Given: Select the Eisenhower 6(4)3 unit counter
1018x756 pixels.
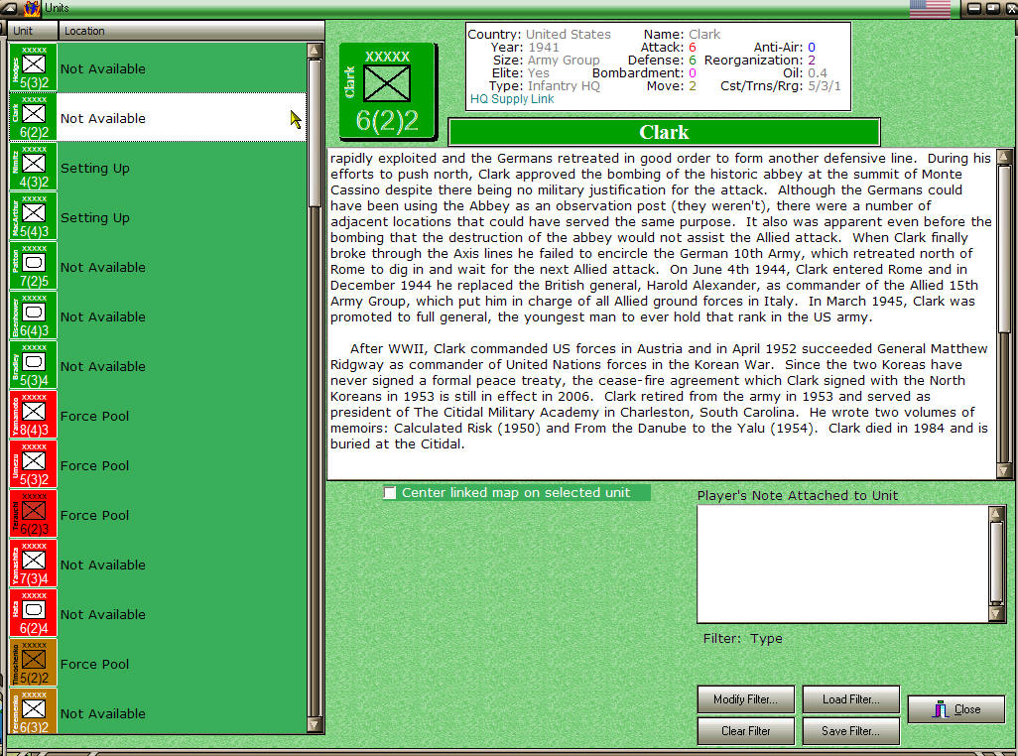Looking at the screenshot, I should click(33, 316).
